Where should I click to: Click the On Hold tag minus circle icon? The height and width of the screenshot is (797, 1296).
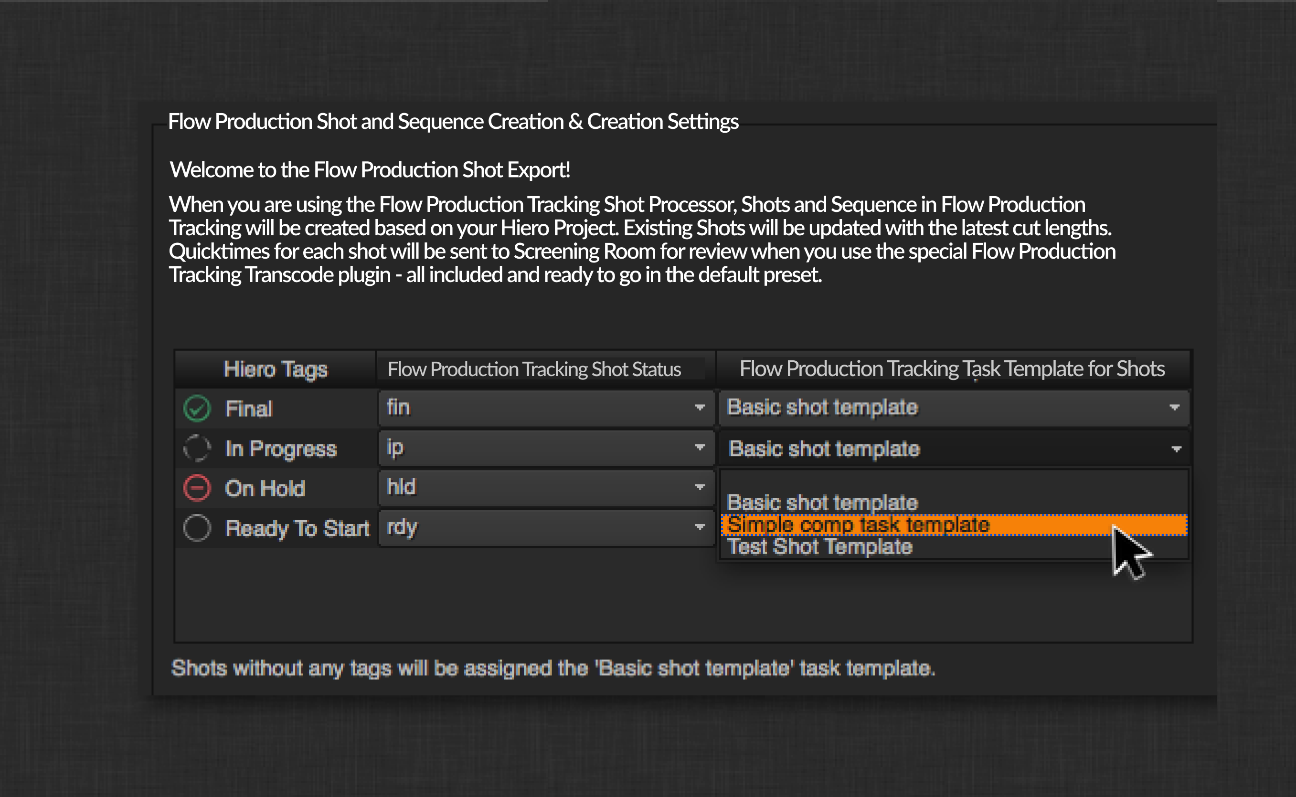coord(197,488)
